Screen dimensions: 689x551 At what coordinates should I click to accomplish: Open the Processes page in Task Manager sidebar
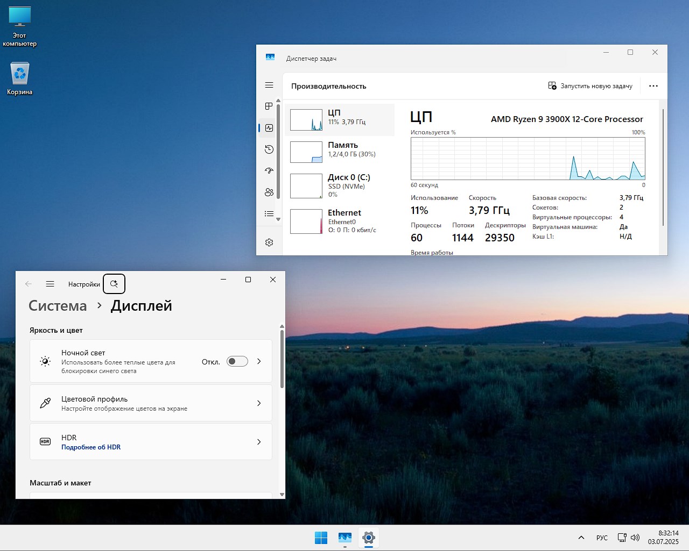click(269, 106)
